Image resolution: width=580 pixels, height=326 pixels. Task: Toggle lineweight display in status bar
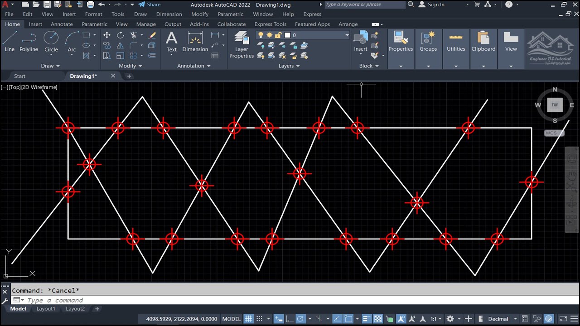tap(367, 319)
